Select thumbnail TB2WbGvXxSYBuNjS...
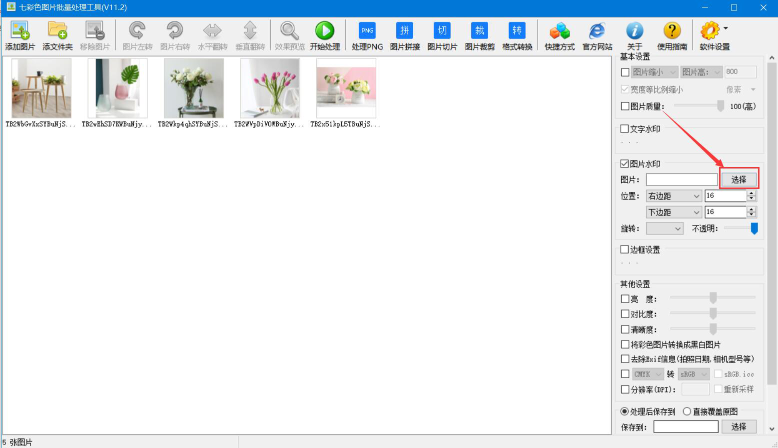 41,88
